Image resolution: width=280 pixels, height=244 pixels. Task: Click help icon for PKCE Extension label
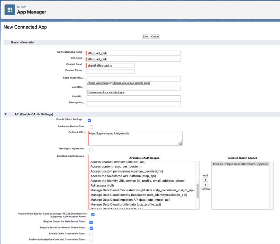tap(87, 214)
